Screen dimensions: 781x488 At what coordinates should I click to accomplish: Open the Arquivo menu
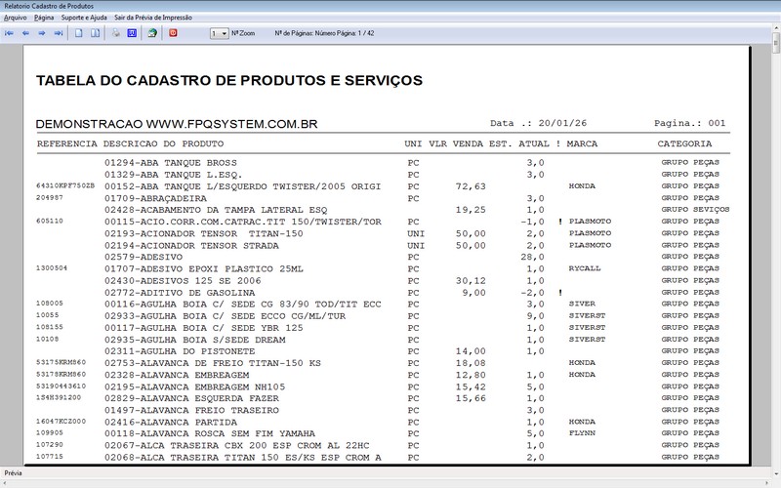(16, 18)
